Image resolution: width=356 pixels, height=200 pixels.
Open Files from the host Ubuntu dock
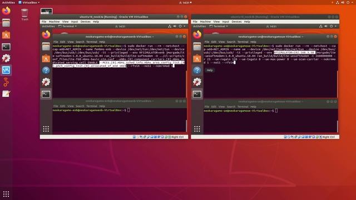pyautogui.click(x=6, y=23)
